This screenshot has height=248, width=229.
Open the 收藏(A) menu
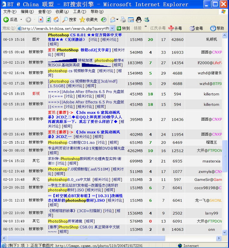62,12
